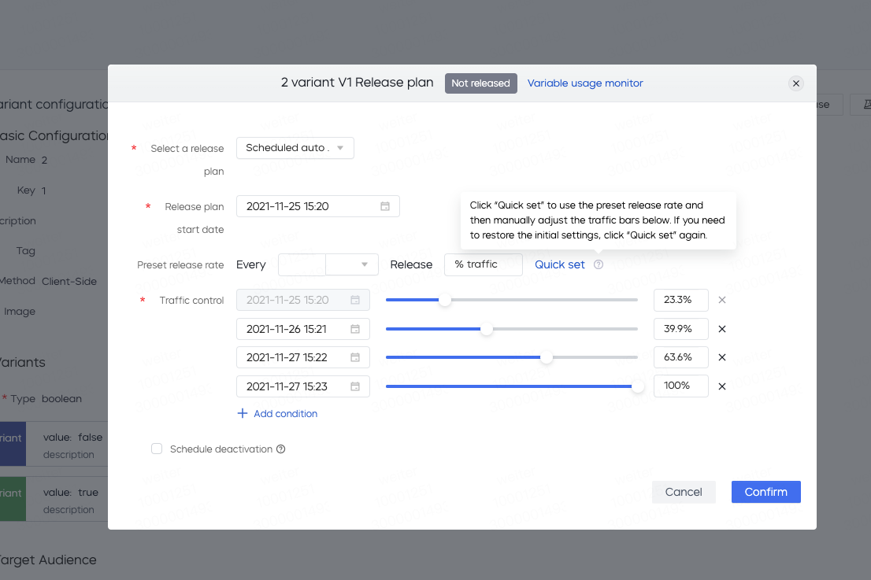The width and height of the screenshot is (871, 580).
Task: Click the 100% percentage input
Action: (681, 386)
